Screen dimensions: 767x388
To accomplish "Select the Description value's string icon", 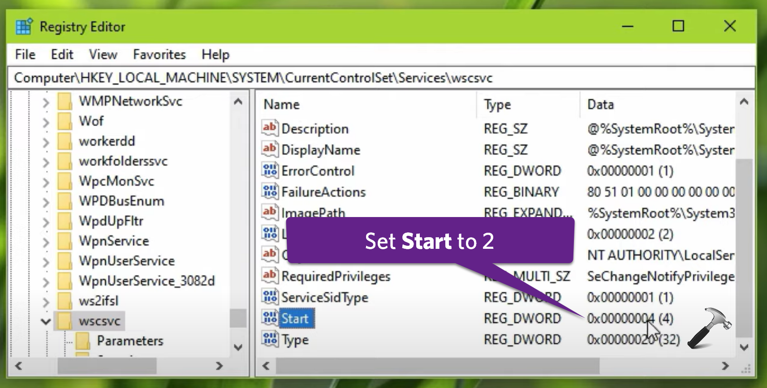I will [x=270, y=128].
